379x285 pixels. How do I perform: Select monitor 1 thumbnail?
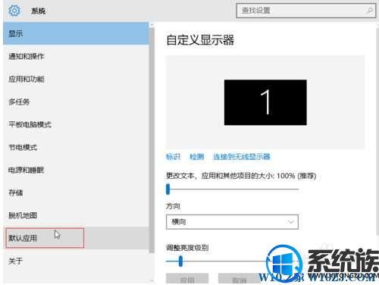[265, 102]
